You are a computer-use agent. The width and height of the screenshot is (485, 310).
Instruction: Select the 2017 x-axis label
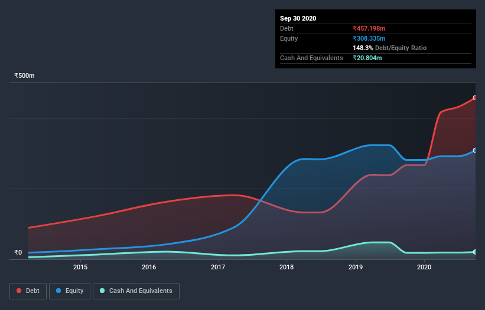coord(218,267)
